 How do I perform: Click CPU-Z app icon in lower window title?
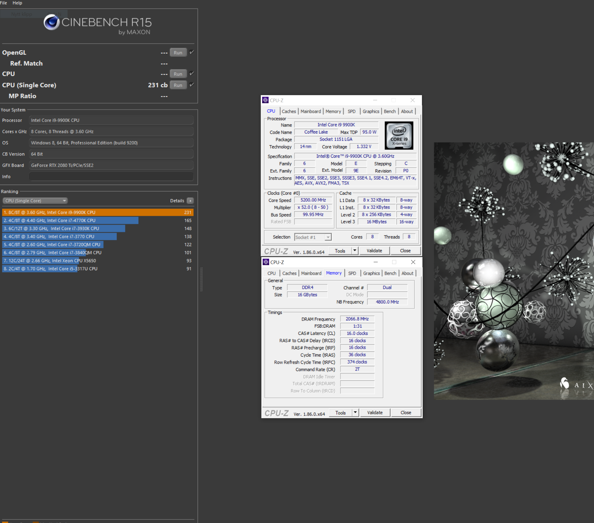266,262
